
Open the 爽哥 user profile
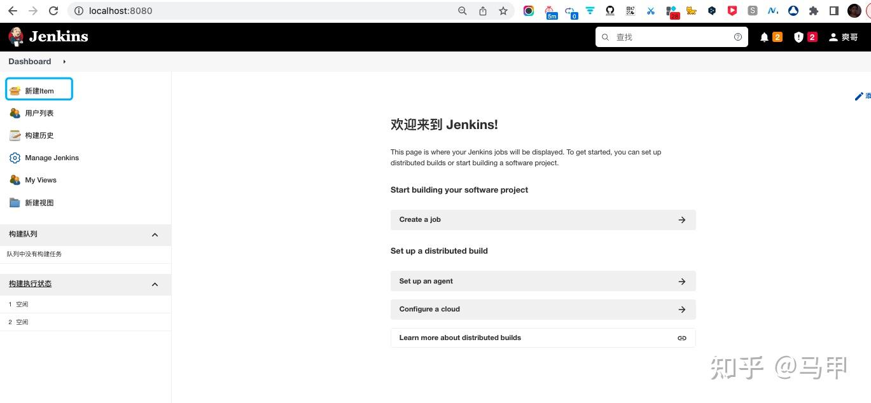[844, 38]
